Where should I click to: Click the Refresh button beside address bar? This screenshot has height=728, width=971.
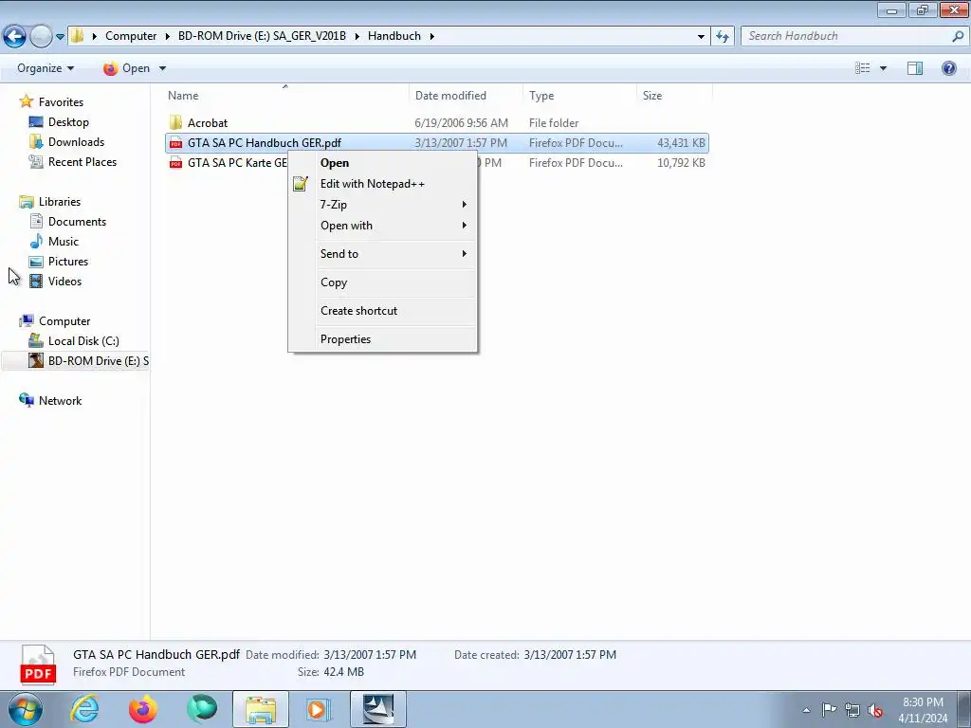click(722, 37)
